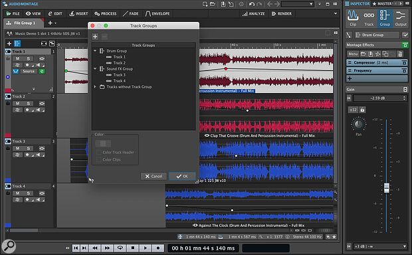
Task: Collapse the Gain section
Action: (x=405, y=90)
